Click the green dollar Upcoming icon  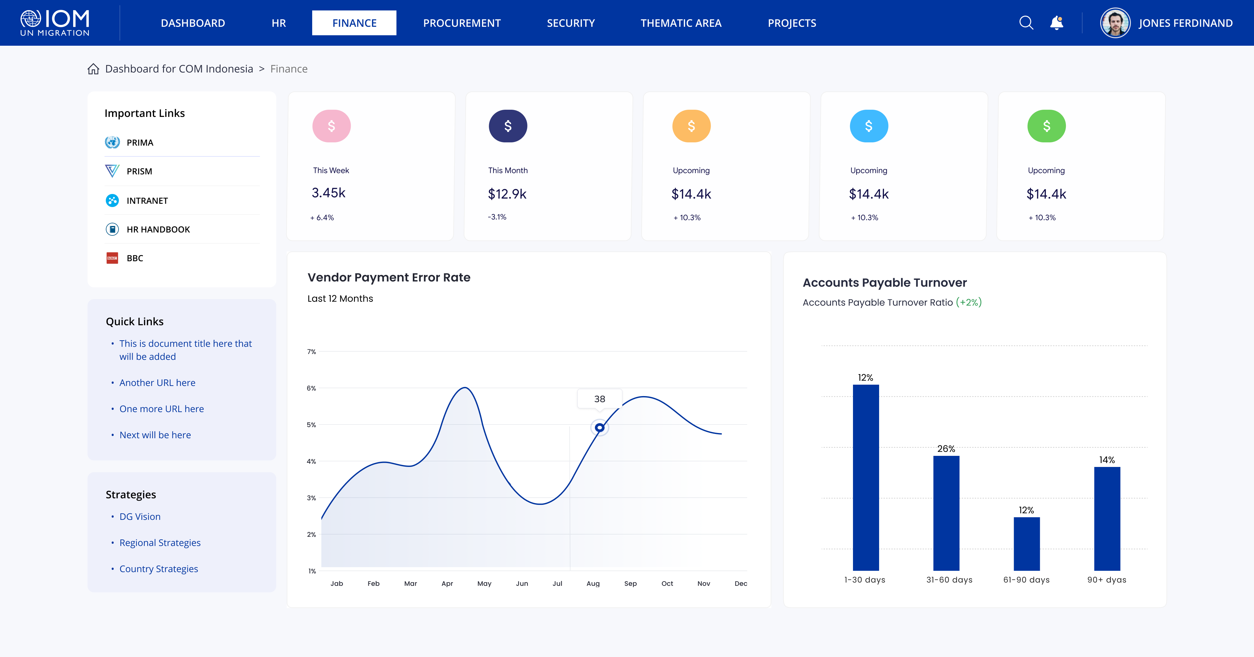point(1046,126)
